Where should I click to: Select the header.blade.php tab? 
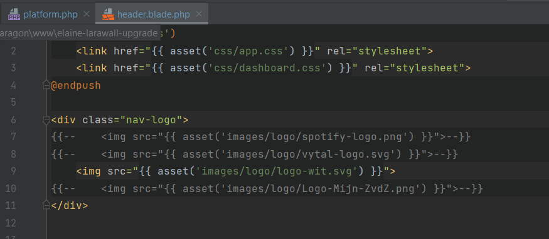click(x=152, y=14)
